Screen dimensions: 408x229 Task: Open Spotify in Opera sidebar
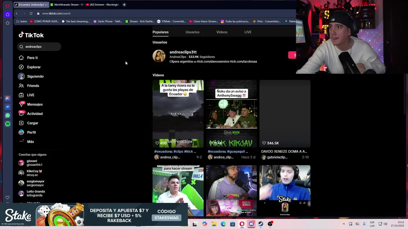[8, 124]
